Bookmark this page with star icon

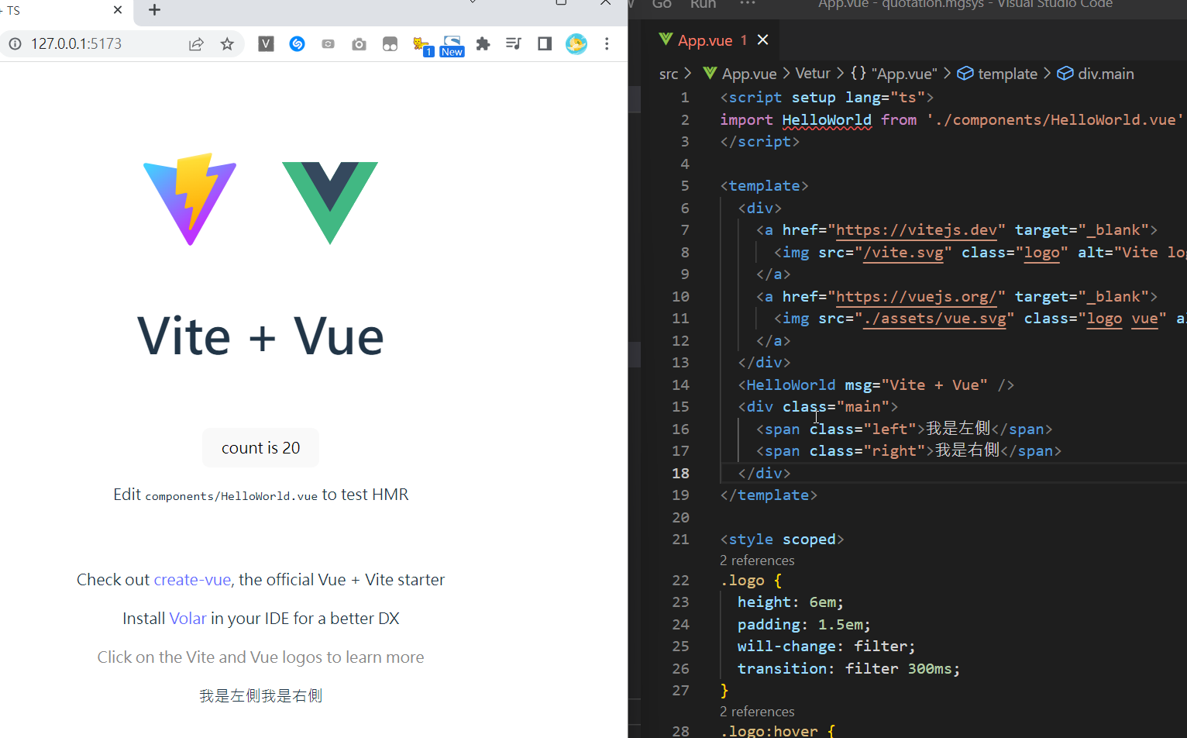(x=227, y=44)
